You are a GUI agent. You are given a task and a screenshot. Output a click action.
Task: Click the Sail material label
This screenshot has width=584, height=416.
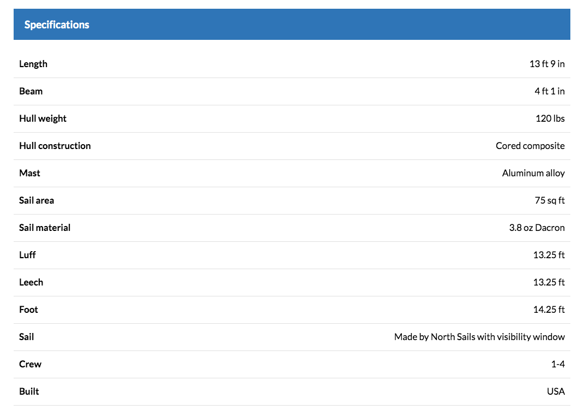click(x=45, y=228)
